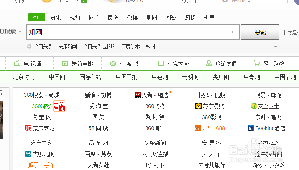Open the 新浪·微博 link
This screenshot has width=299, height=170.
[x=98, y=95]
